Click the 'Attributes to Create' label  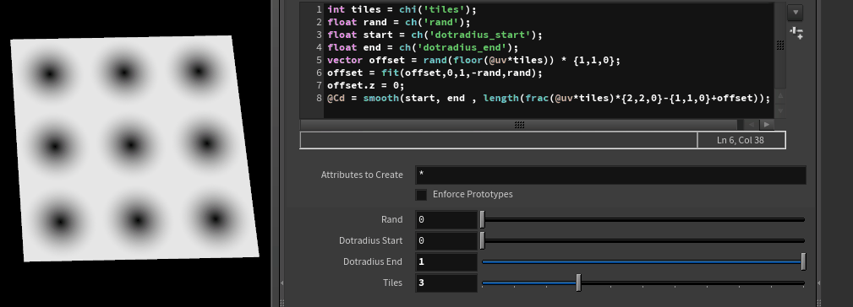362,175
